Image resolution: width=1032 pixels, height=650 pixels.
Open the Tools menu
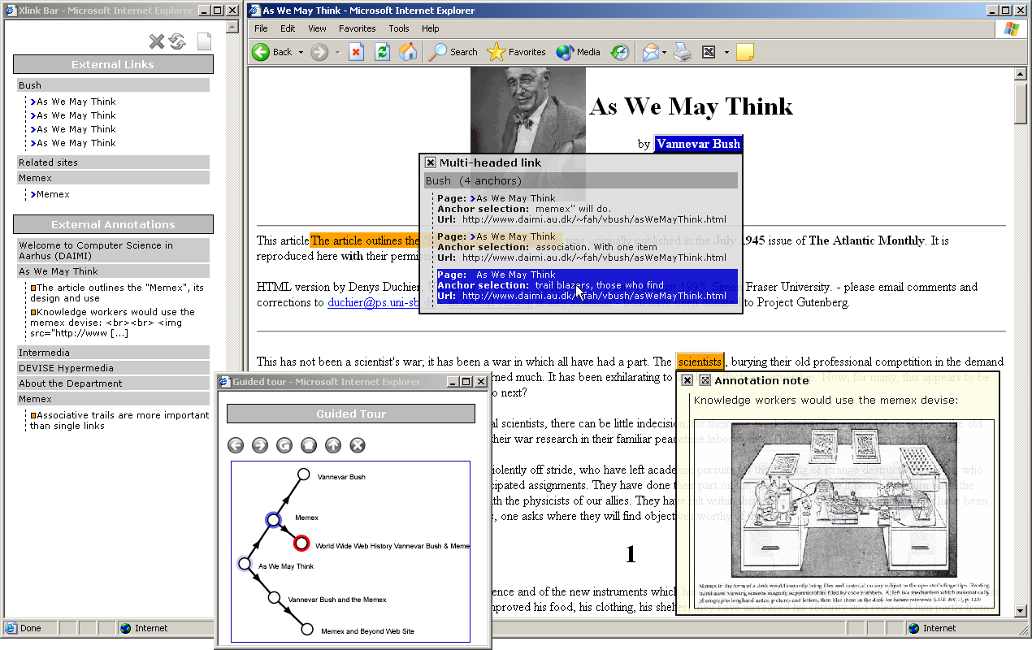click(x=399, y=28)
